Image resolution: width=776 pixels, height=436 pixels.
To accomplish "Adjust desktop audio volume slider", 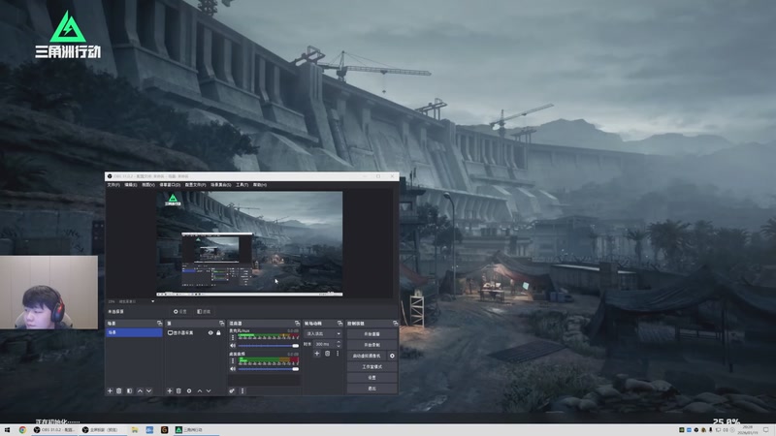I will coord(269,369).
